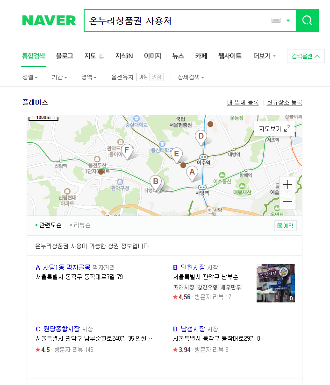Click 사당역 station icon on map
Image resolution: width=330 pixels, height=385 pixels.
[202, 187]
